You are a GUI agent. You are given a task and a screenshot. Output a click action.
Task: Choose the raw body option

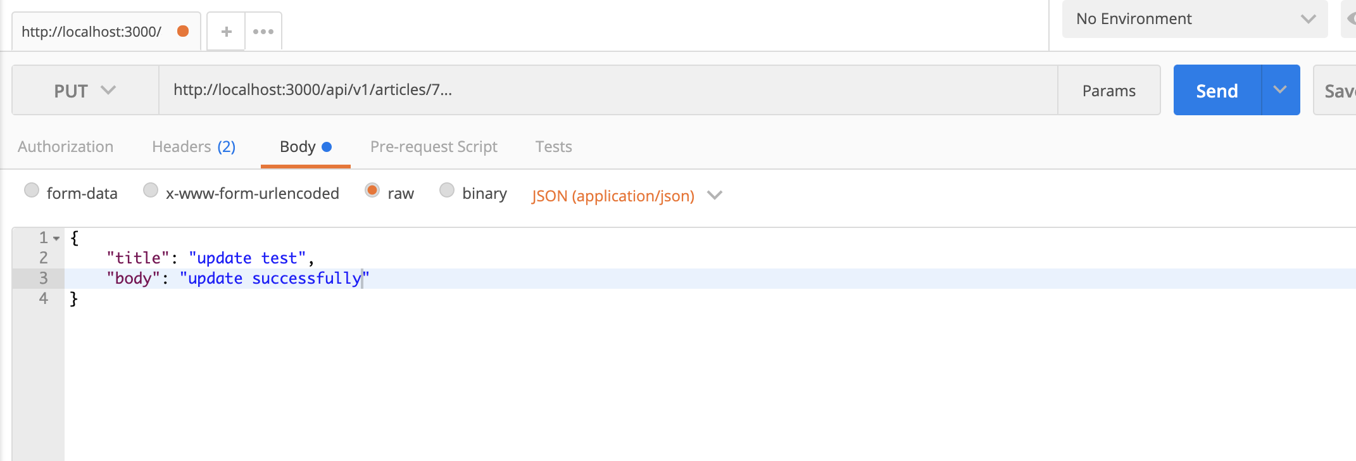(372, 191)
